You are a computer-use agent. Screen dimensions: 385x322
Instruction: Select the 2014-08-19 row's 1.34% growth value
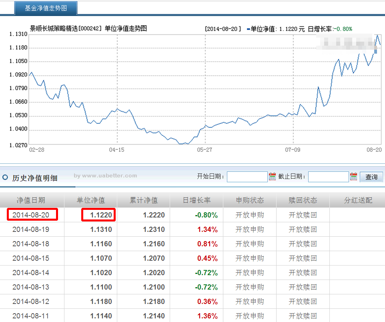pyautogui.click(x=207, y=229)
